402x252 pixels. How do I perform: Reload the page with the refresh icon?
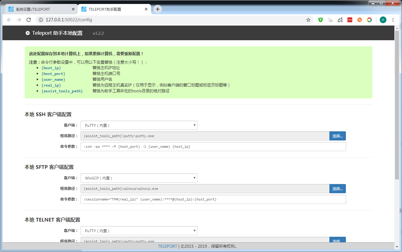tap(29, 20)
